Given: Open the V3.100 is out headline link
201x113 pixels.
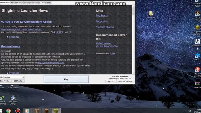Looking at the screenshot, I should tap(26, 22).
